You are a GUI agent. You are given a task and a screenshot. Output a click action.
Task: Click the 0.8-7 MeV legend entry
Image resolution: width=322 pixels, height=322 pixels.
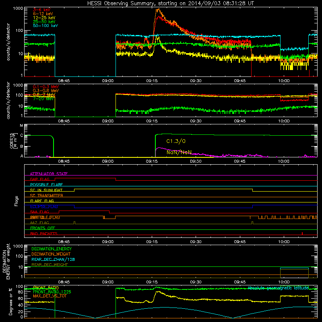[44, 95]
